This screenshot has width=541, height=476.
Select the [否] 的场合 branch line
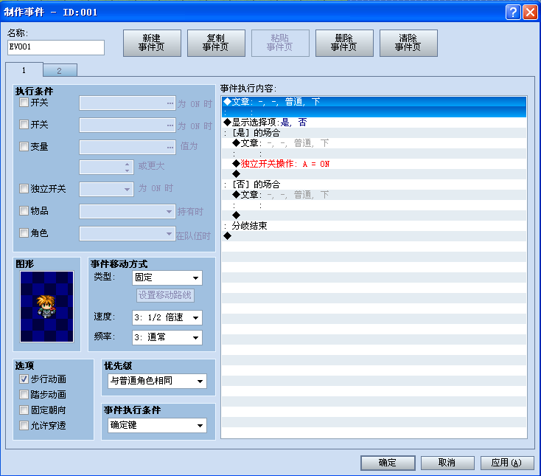click(374, 184)
